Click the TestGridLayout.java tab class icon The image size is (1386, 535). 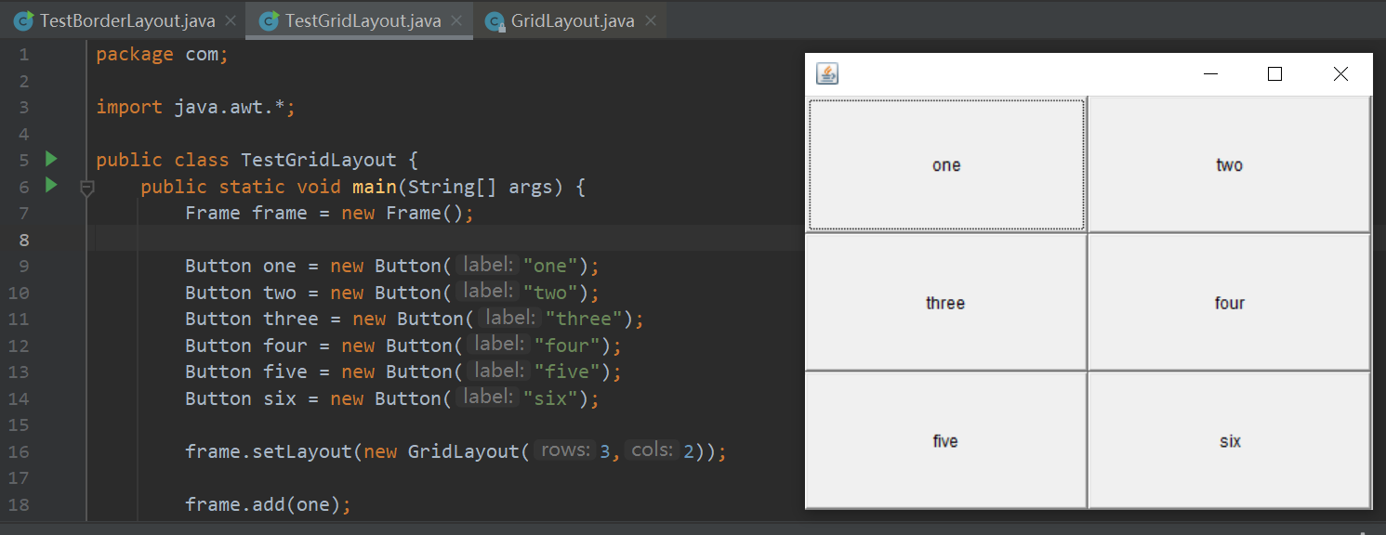269,20
